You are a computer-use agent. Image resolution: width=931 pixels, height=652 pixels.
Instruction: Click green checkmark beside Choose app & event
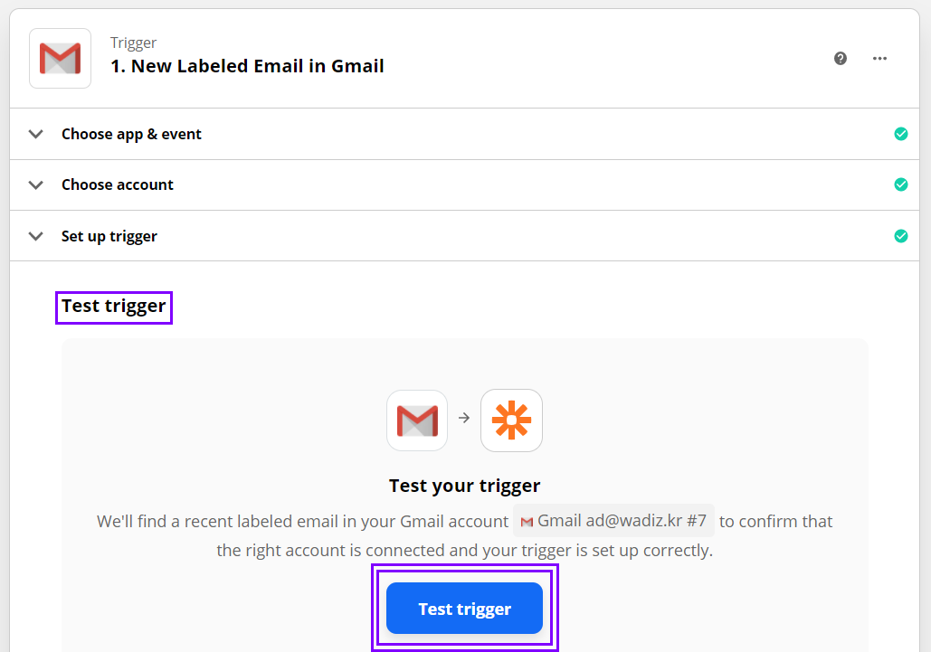(901, 134)
